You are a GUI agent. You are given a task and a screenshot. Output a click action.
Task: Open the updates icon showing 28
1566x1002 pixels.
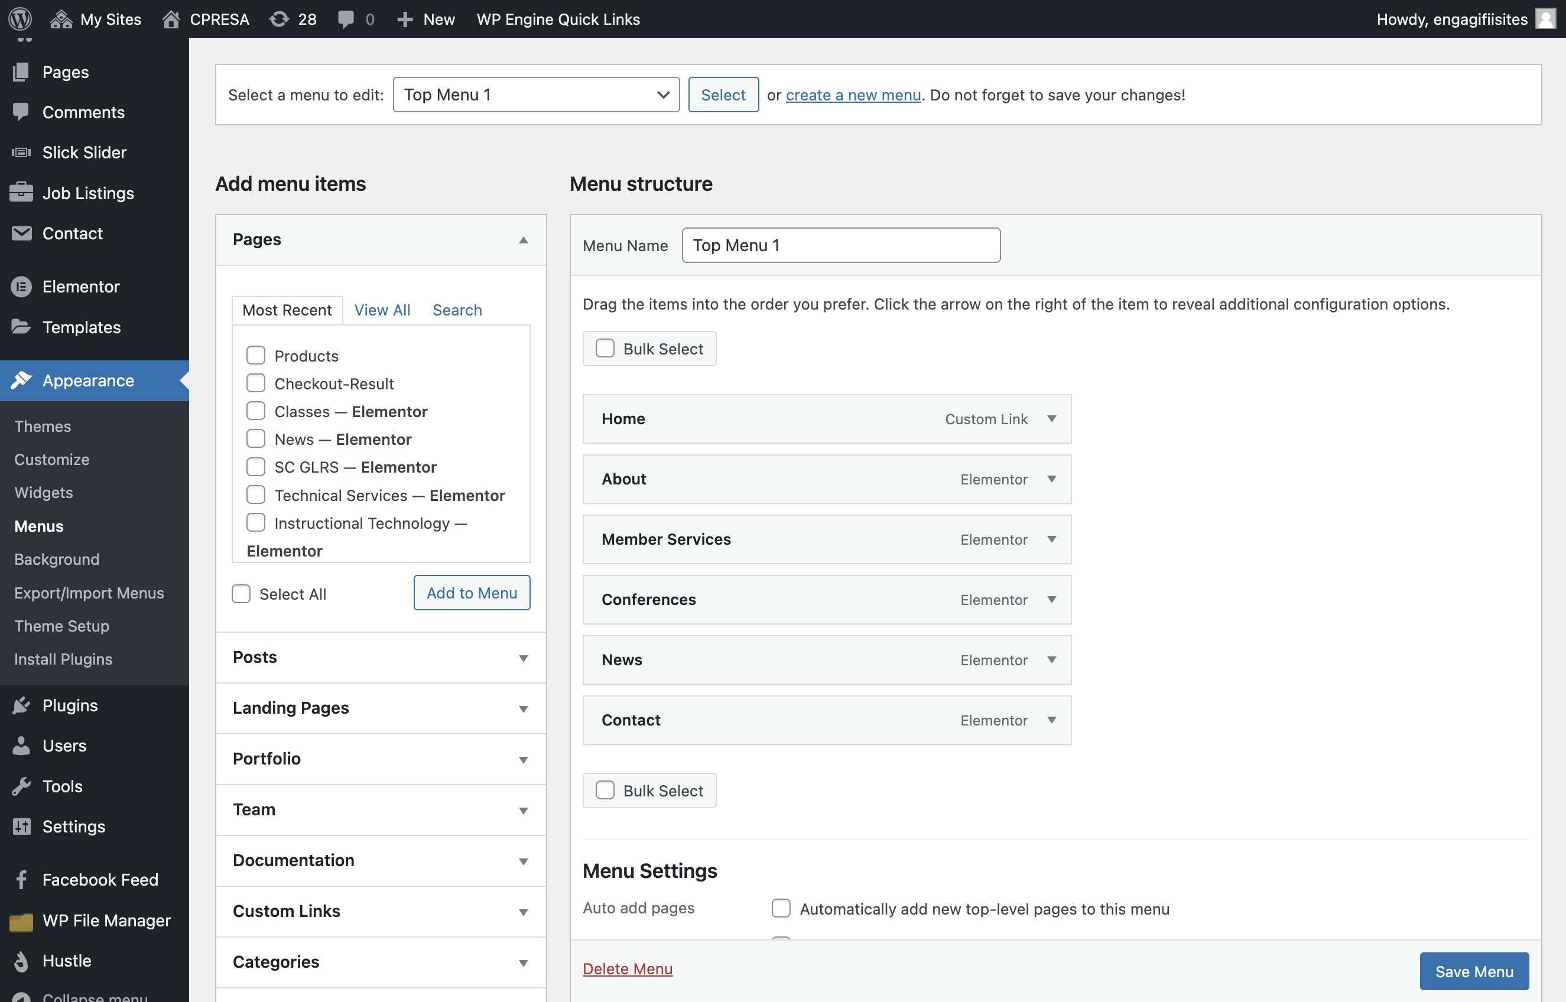tap(279, 19)
